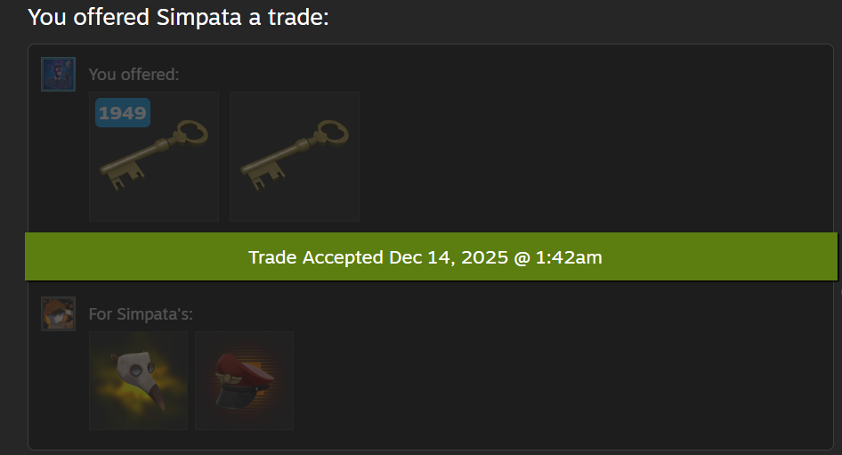Inspect the plague doctor mask item
Image resolution: width=842 pixels, height=455 pixels.
point(138,380)
